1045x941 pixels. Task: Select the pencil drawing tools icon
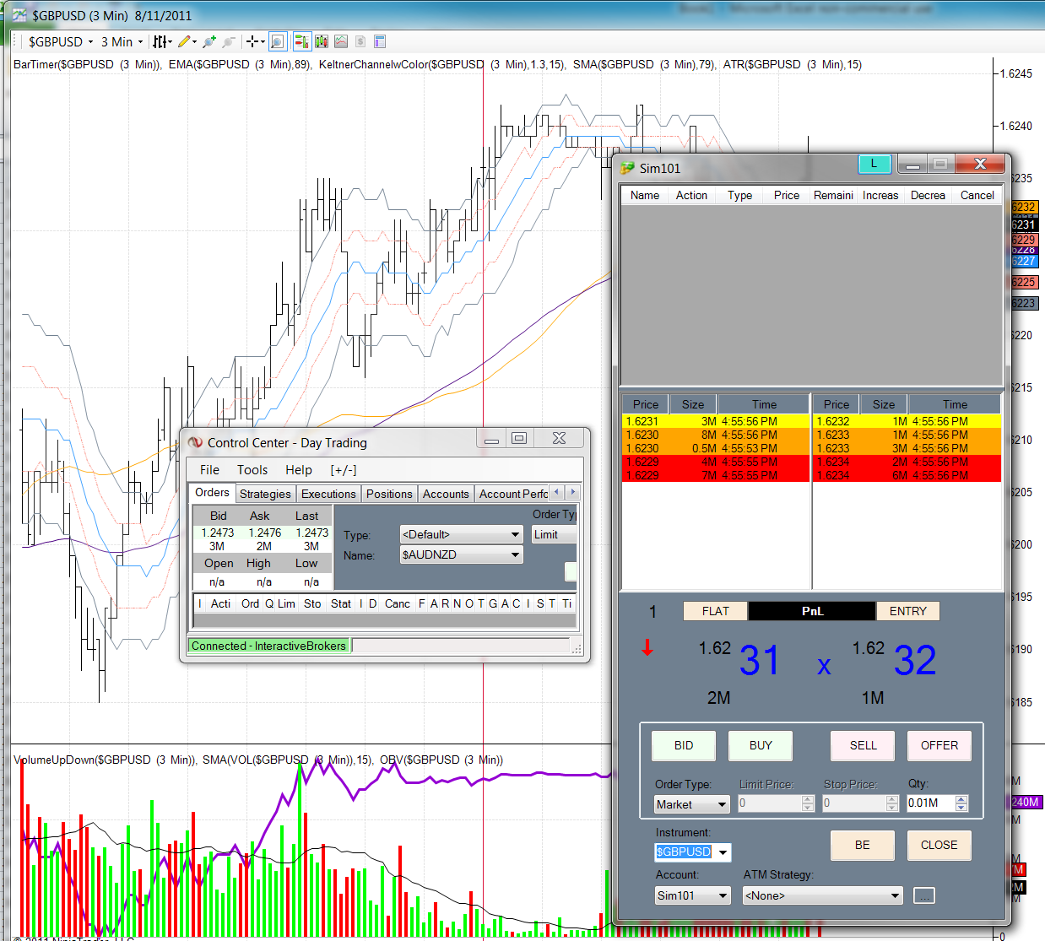click(x=184, y=41)
